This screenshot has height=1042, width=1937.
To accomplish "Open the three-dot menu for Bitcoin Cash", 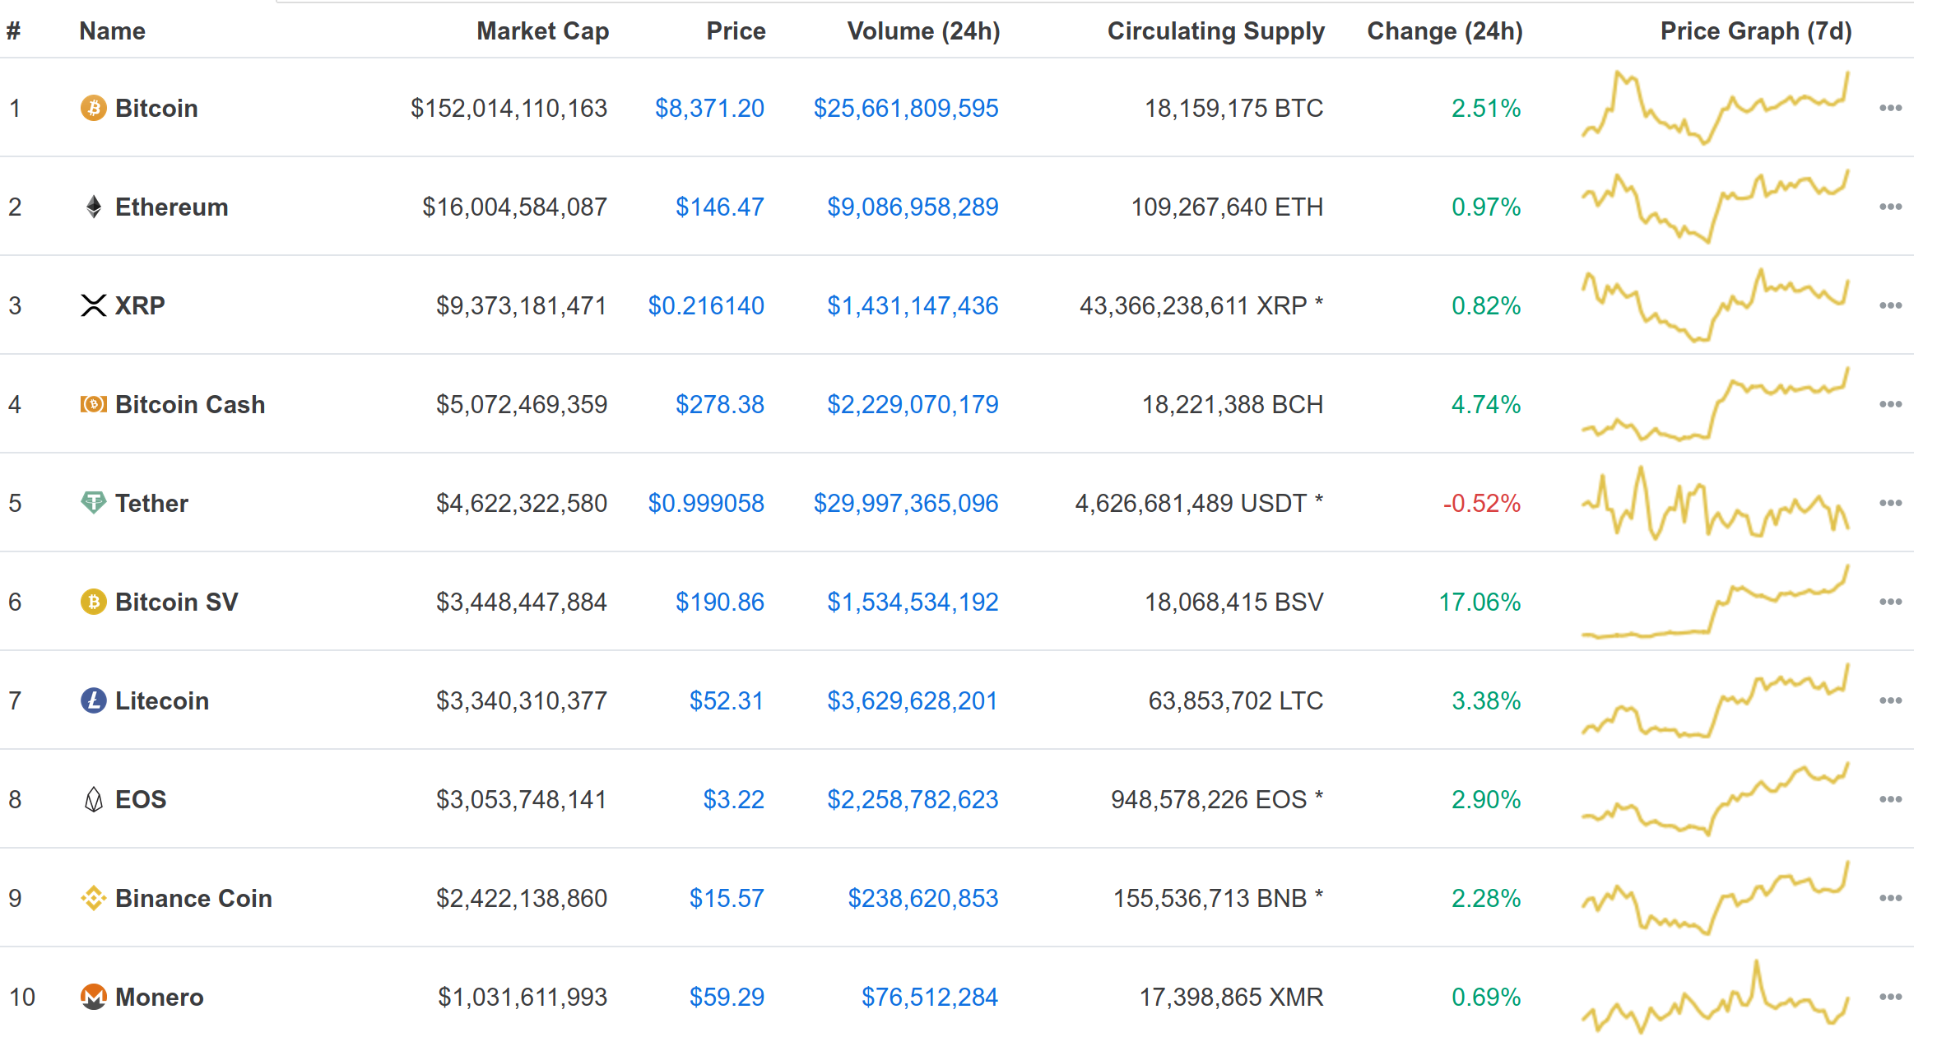I will pyautogui.click(x=1891, y=404).
